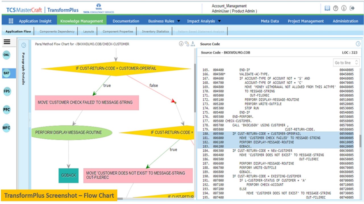Select source line 184 NEW-CUSTOMER condition
Viewport: 364px width, 204px height.
coord(278,151)
